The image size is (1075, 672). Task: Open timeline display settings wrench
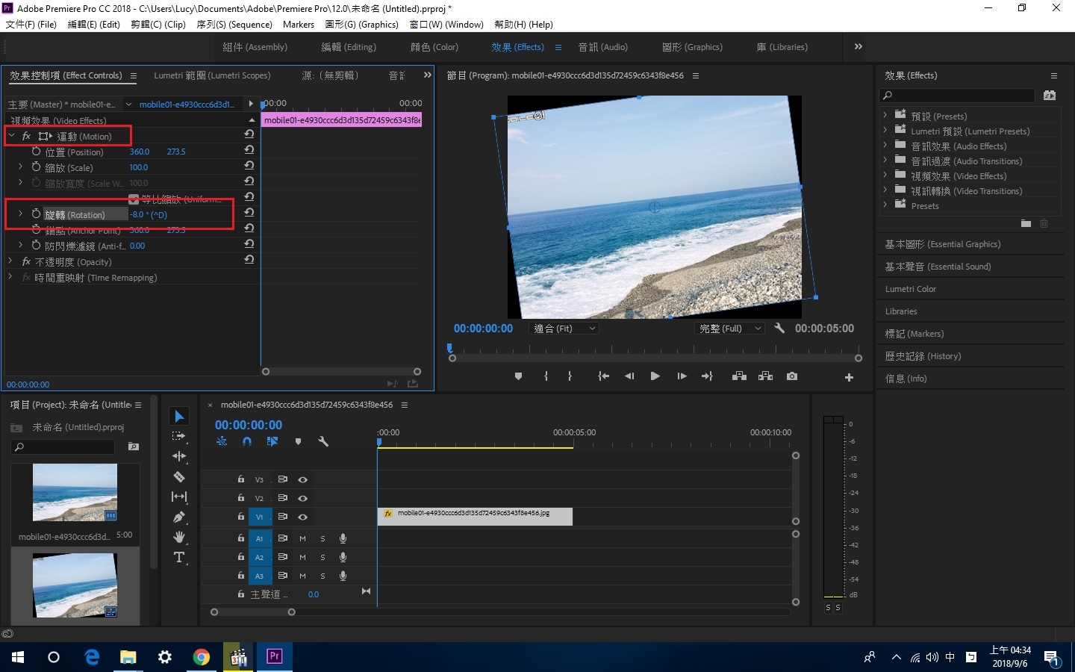323,441
